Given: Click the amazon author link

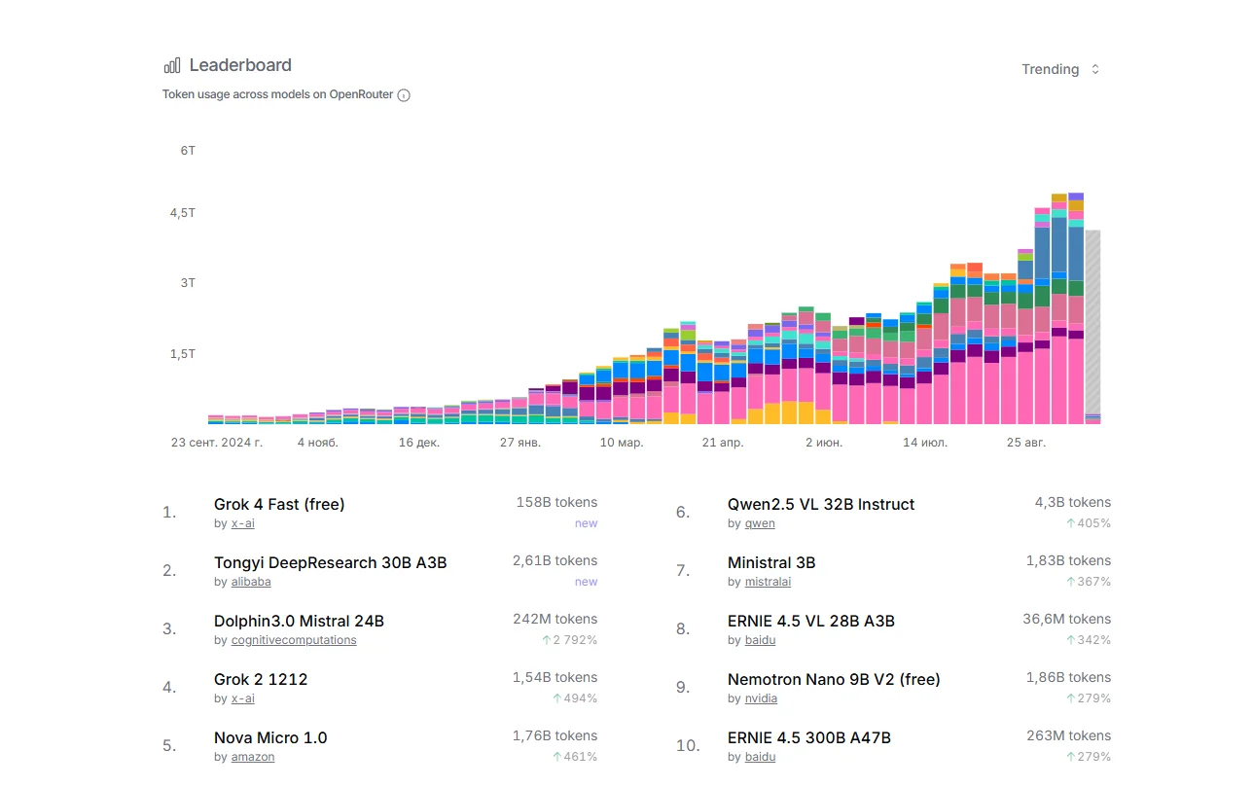Looking at the screenshot, I should 253,757.
